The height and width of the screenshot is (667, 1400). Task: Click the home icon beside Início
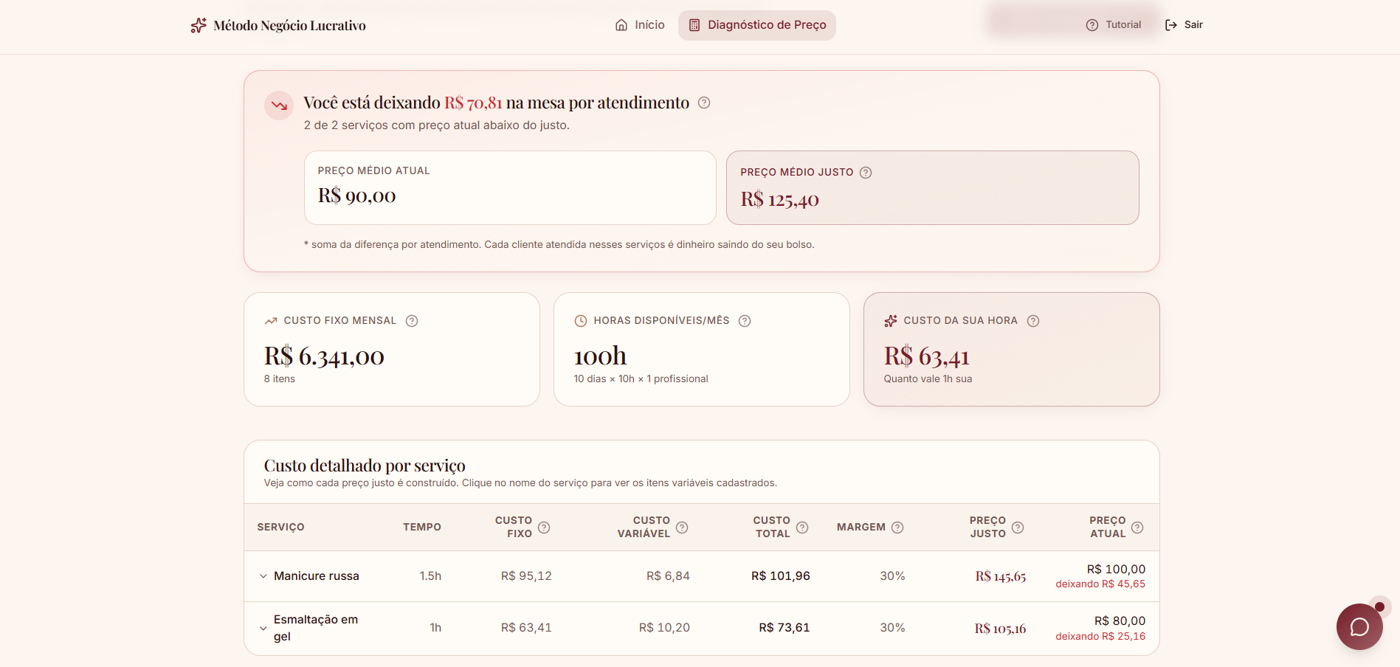[621, 24]
